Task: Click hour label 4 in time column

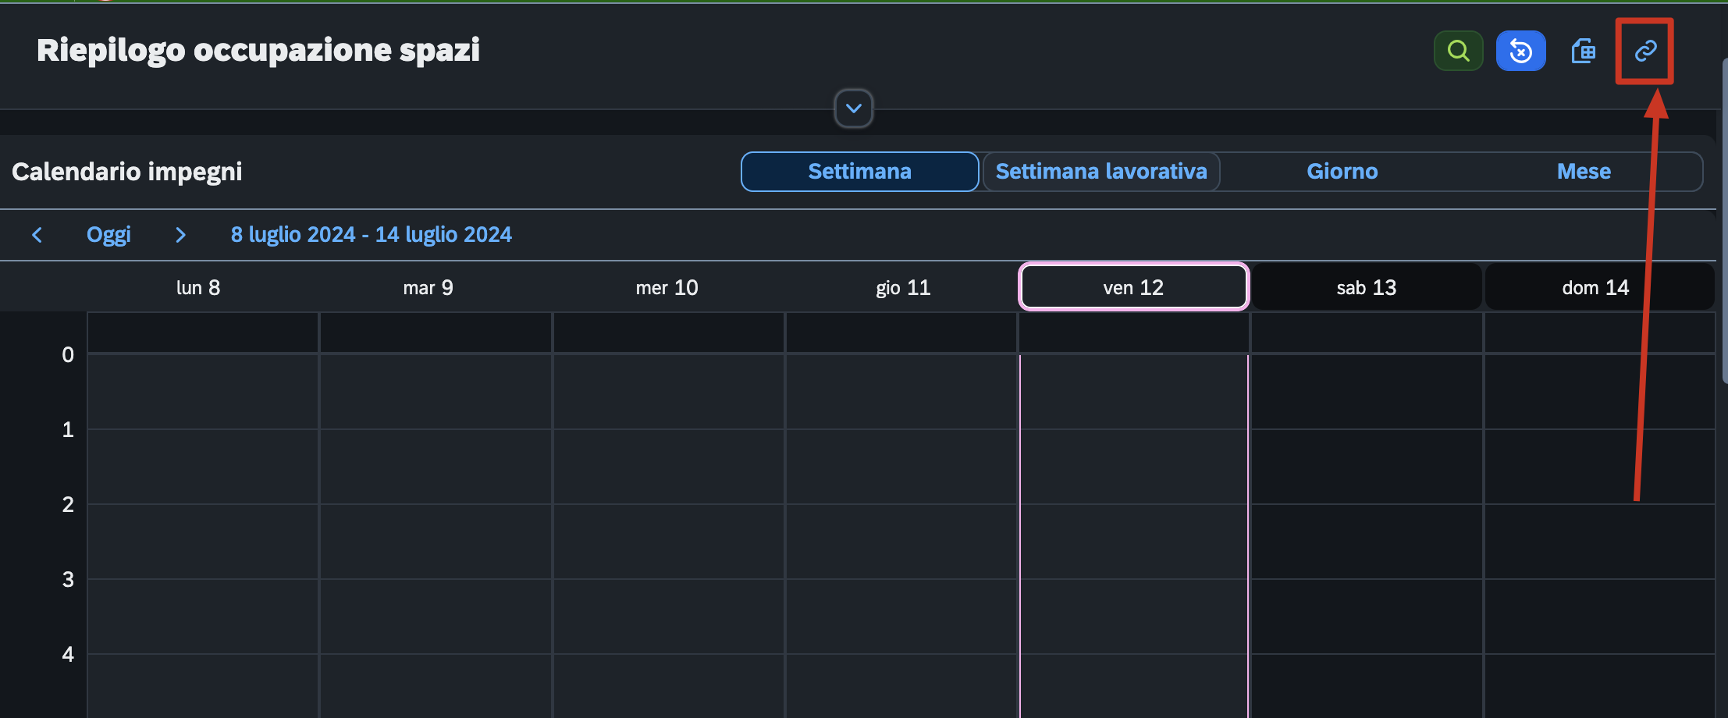Action: [68, 655]
